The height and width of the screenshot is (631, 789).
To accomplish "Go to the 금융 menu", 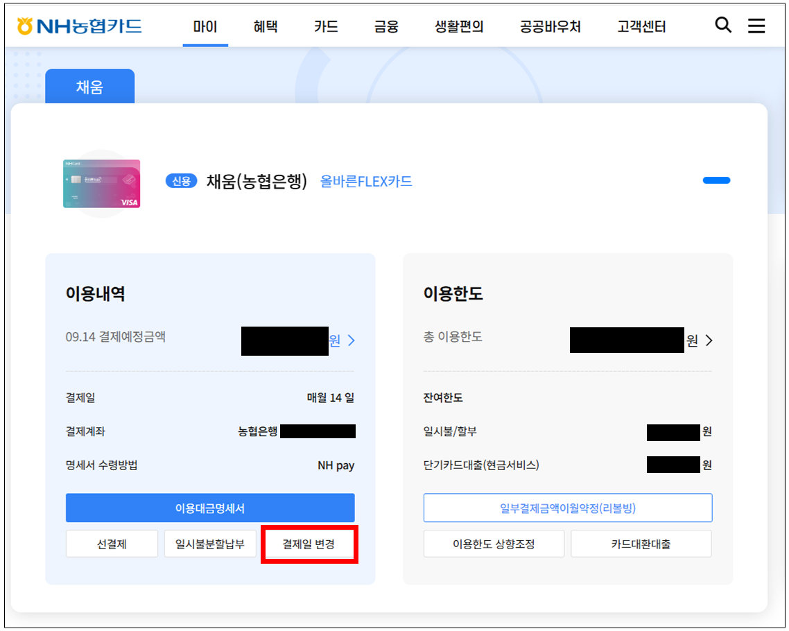I will [386, 27].
